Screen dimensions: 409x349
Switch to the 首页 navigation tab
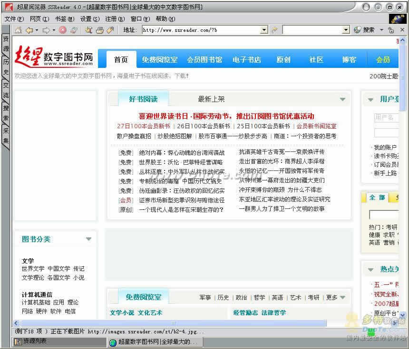(121, 60)
